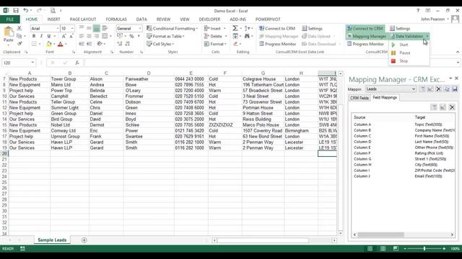Click the Paste clipboard icon

[9, 32]
